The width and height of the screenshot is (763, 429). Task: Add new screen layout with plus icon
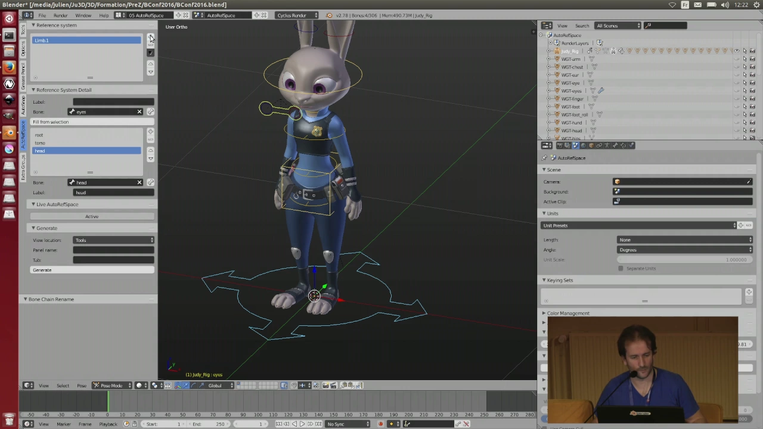coord(178,15)
